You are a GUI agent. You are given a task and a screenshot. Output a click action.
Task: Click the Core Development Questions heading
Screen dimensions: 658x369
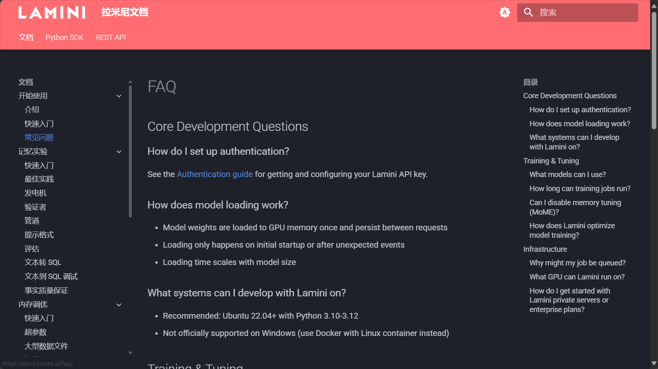tap(228, 127)
